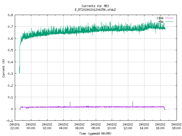Click the 240201 22:00 time tick label

tap(15, 126)
